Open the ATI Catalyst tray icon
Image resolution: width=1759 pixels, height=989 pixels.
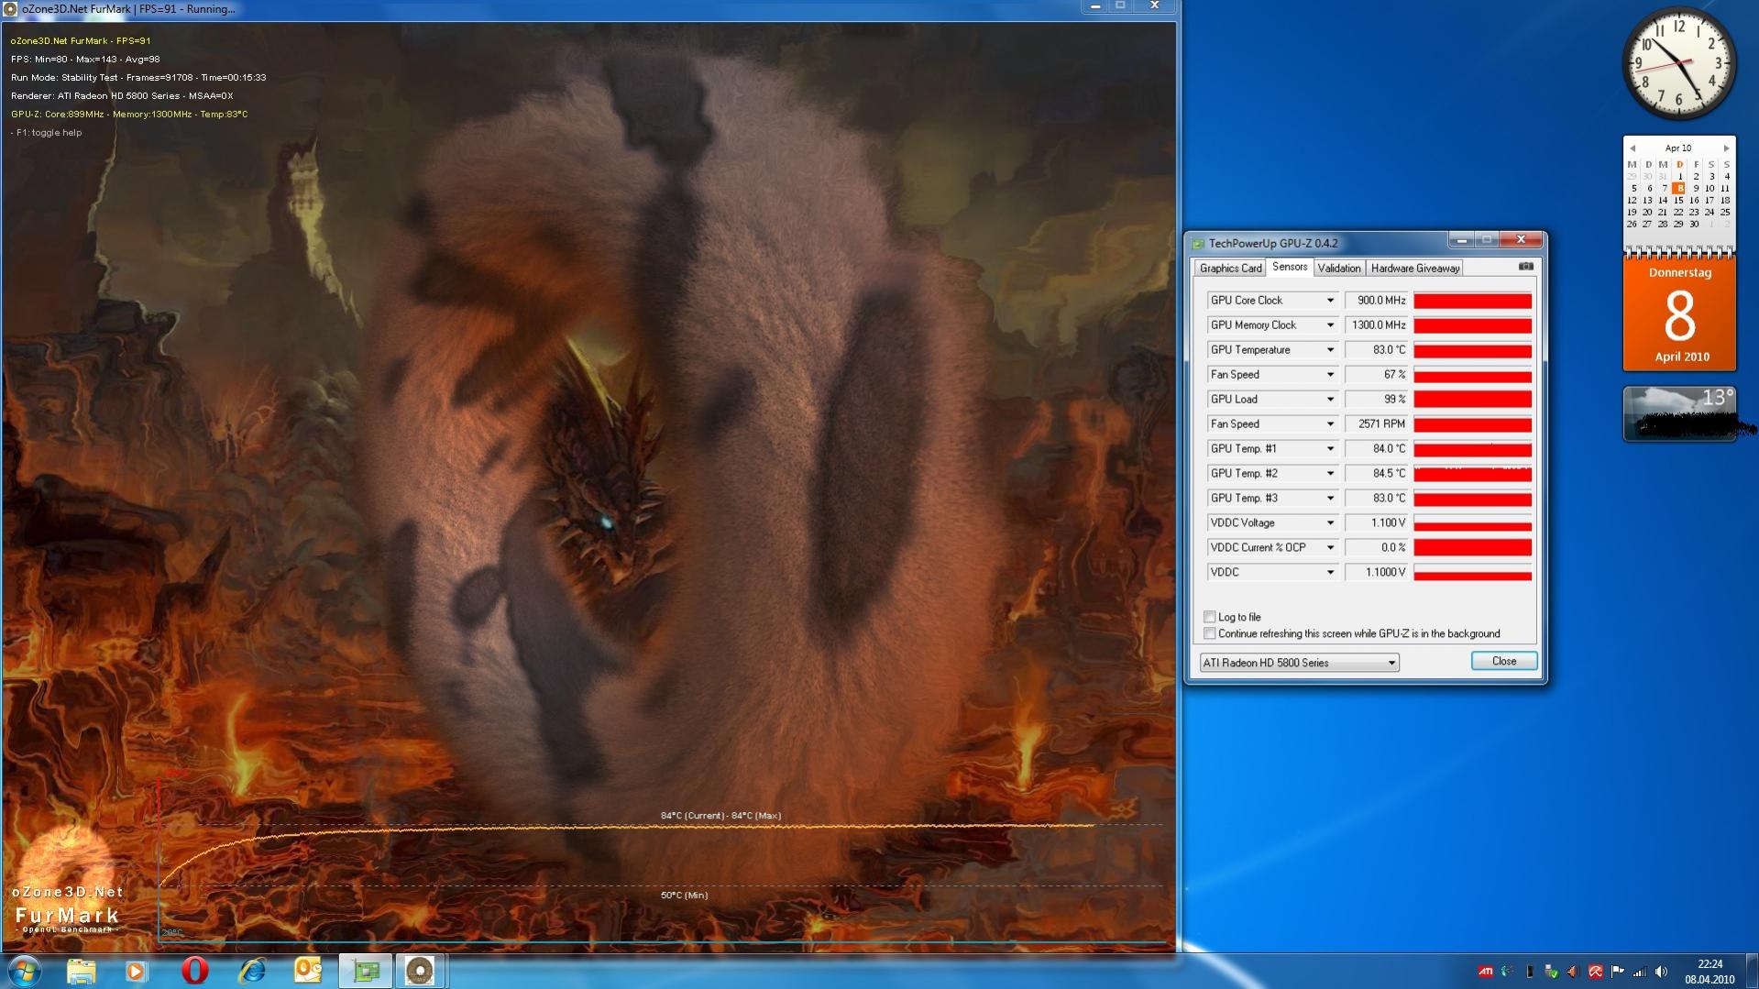(x=1486, y=972)
